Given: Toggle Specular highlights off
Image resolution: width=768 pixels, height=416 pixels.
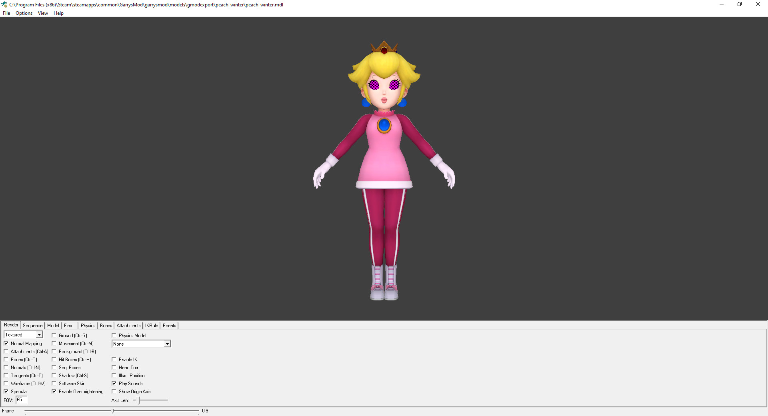Looking at the screenshot, I should tap(6, 391).
